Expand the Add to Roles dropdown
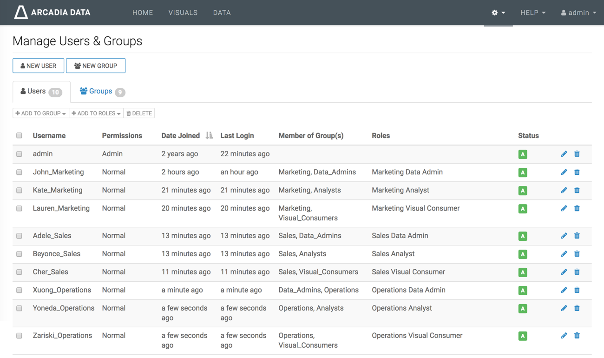Screen dimensions: 604x358 tap(96, 113)
